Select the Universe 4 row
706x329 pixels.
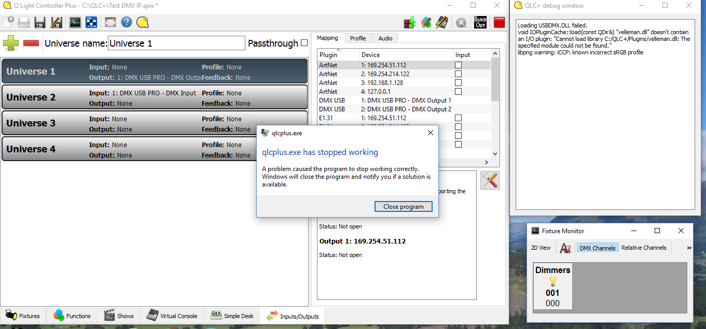[x=155, y=149]
